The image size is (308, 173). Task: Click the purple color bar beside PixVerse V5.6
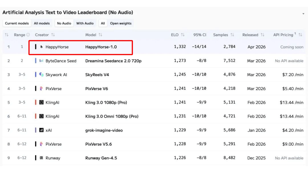pyautogui.click(x=36, y=144)
